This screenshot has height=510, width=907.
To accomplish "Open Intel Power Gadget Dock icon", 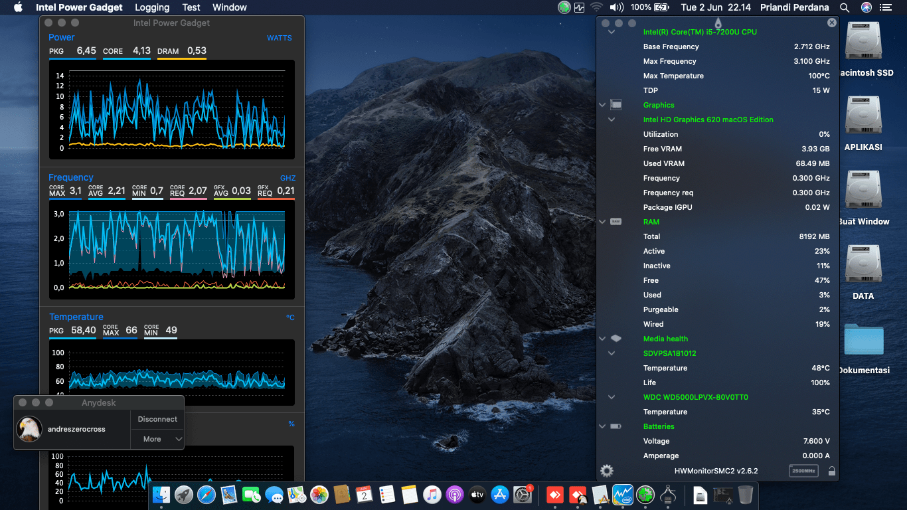I will [623, 494].
